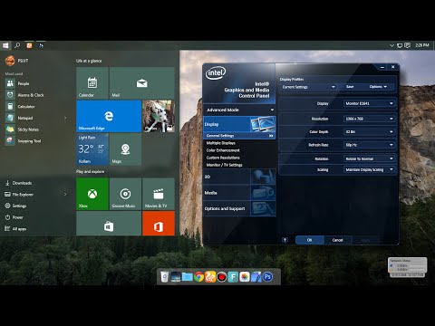The image size is (435, 326).
Task: Select Color Enhancement
Action: (223, 150)
